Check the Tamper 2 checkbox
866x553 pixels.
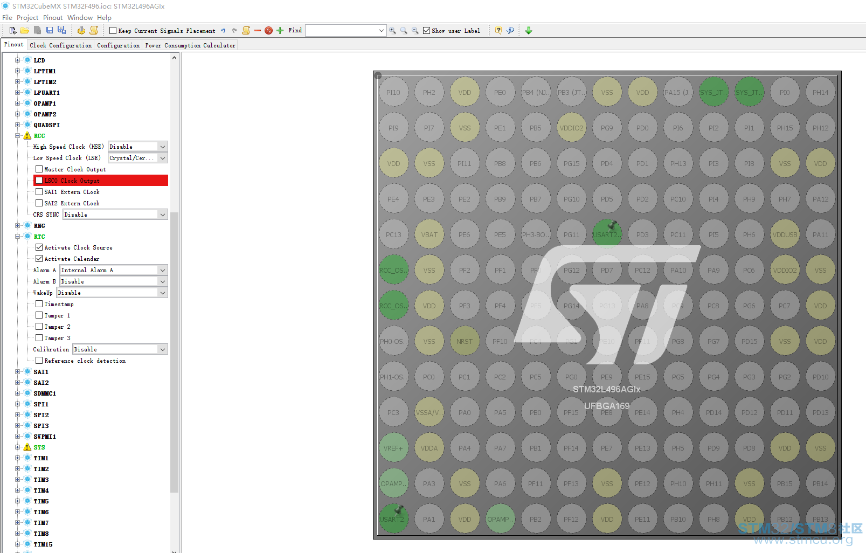point(39,327)
